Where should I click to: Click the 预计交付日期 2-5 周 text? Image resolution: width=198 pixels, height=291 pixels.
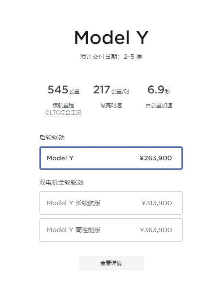[x=111, y=57]
